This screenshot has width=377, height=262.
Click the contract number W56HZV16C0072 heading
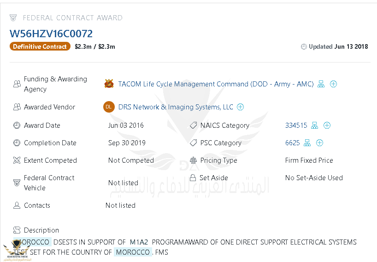[x=51, y=34]
